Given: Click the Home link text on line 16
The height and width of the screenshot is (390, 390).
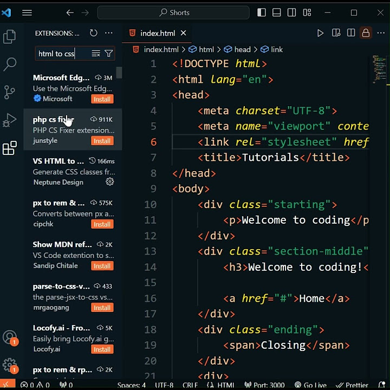Looking at the screenshot, I should point(311,298).
